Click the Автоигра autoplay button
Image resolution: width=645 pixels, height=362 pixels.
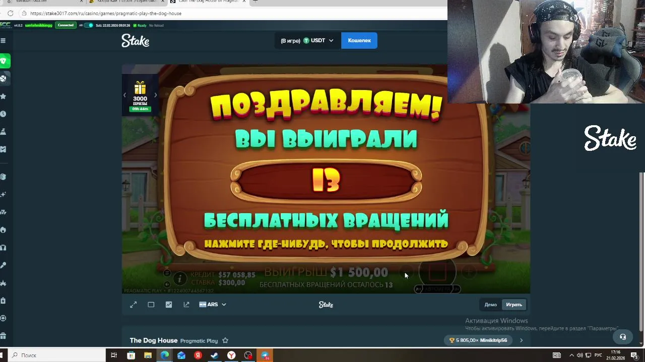click(x=437, y=289)
